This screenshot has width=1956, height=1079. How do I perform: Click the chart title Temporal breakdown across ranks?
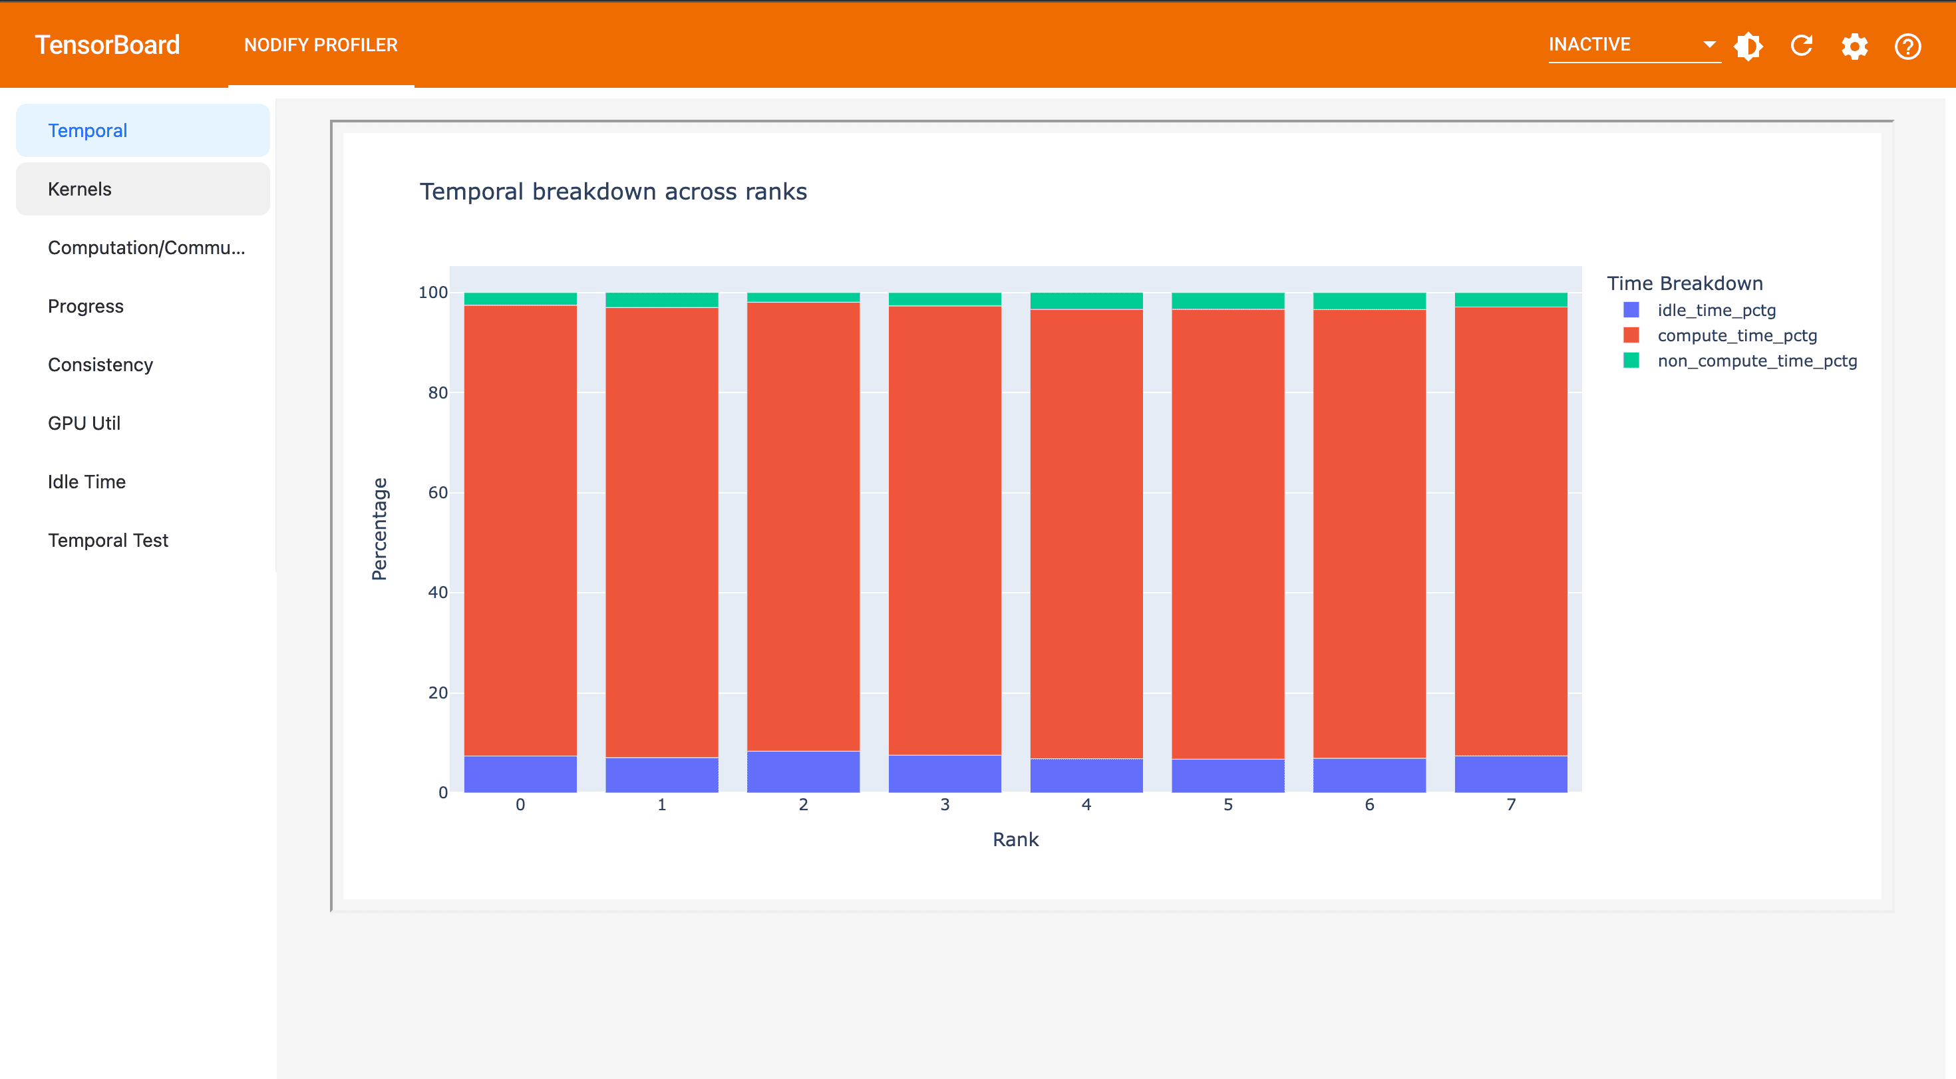coord(613,192)
